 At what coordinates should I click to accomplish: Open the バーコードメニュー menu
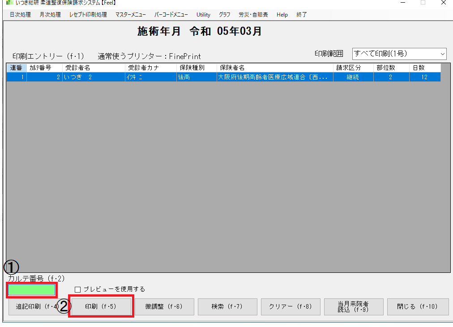coord(171,15)
